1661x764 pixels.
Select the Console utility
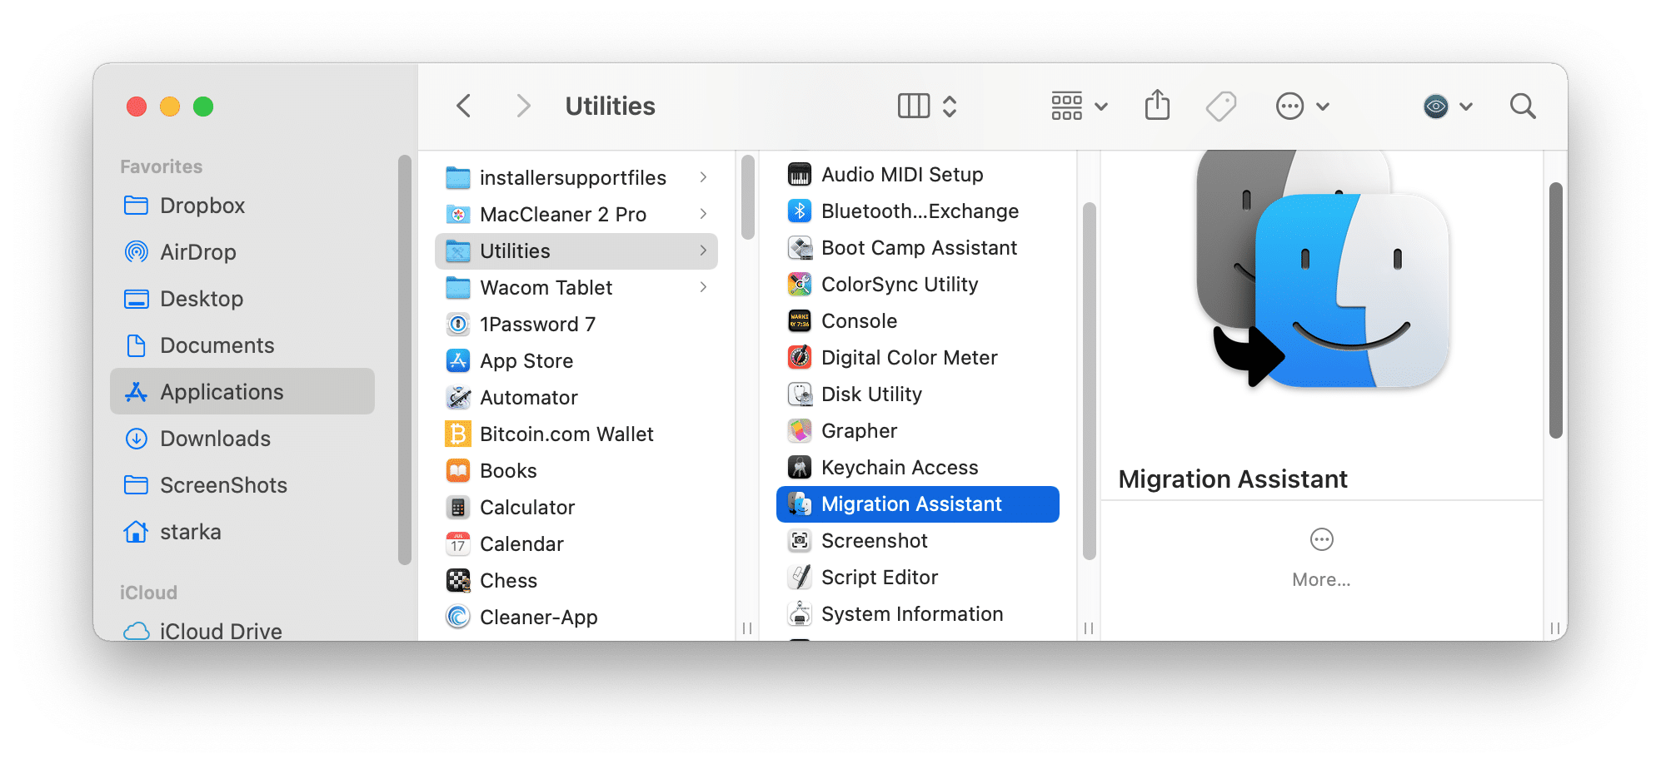(x=918, y=321)
